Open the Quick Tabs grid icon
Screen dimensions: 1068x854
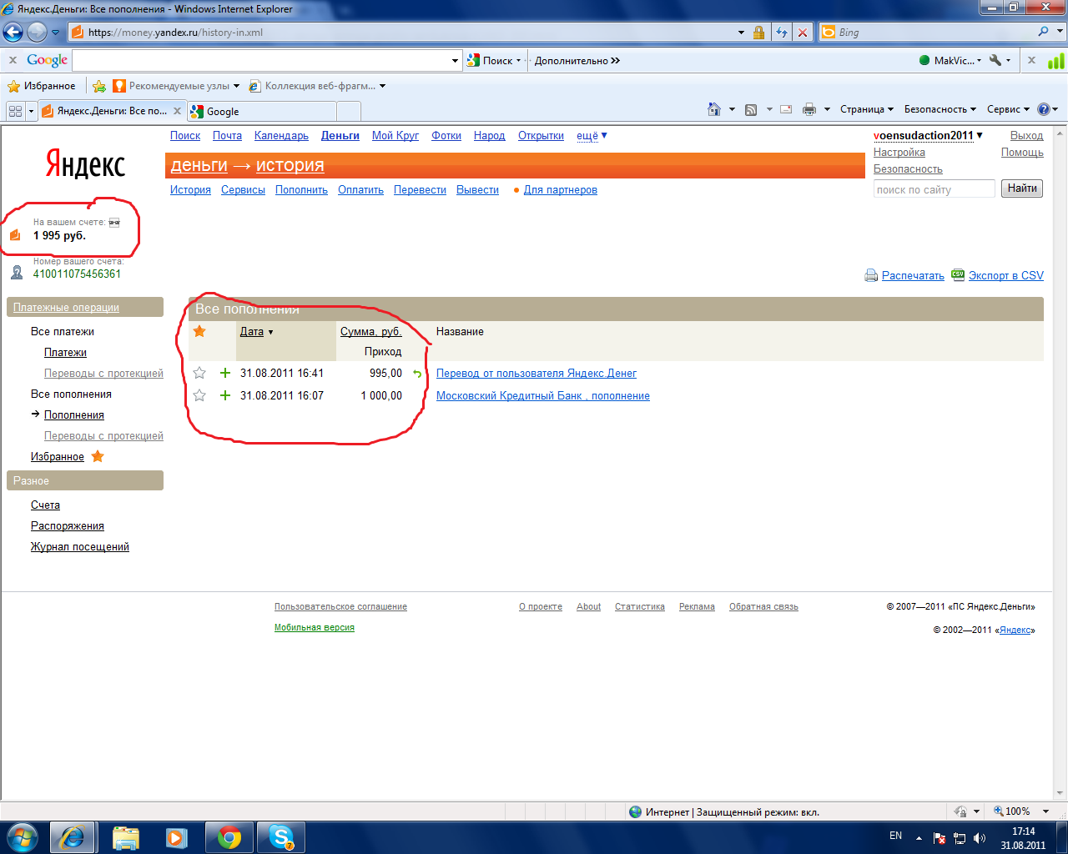15,111
